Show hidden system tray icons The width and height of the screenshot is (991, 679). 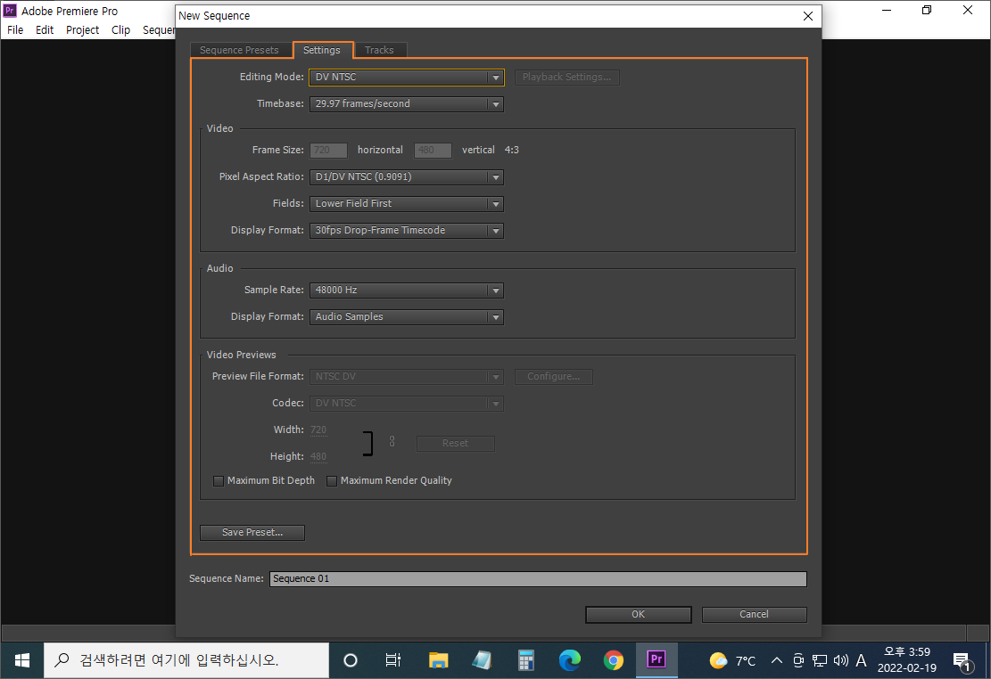(777, 660)
